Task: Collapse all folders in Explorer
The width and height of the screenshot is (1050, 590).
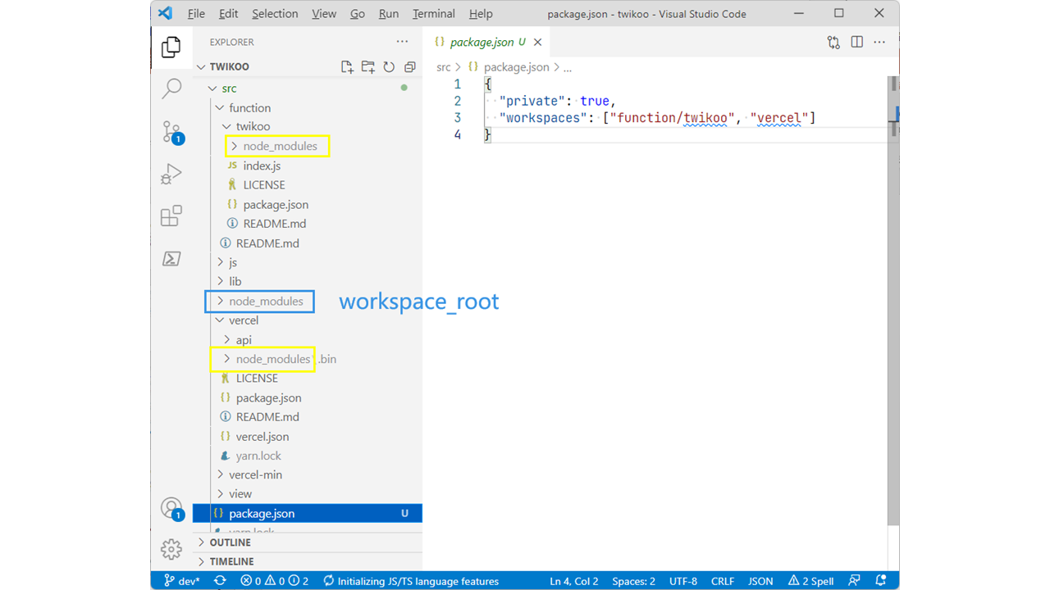Action: (x=409, y=67)
